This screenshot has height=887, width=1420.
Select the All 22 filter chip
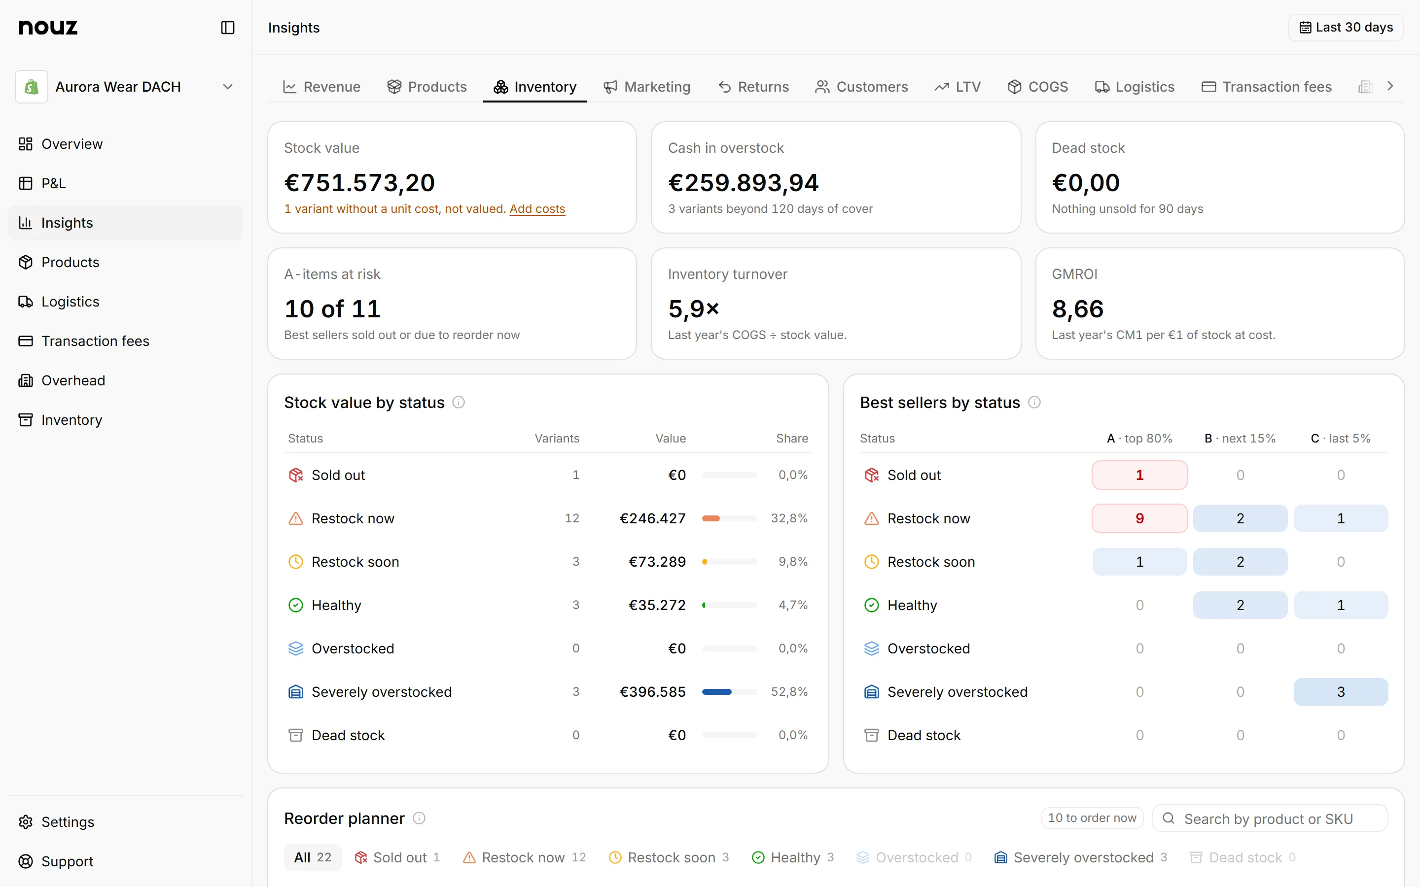(313, 857)
